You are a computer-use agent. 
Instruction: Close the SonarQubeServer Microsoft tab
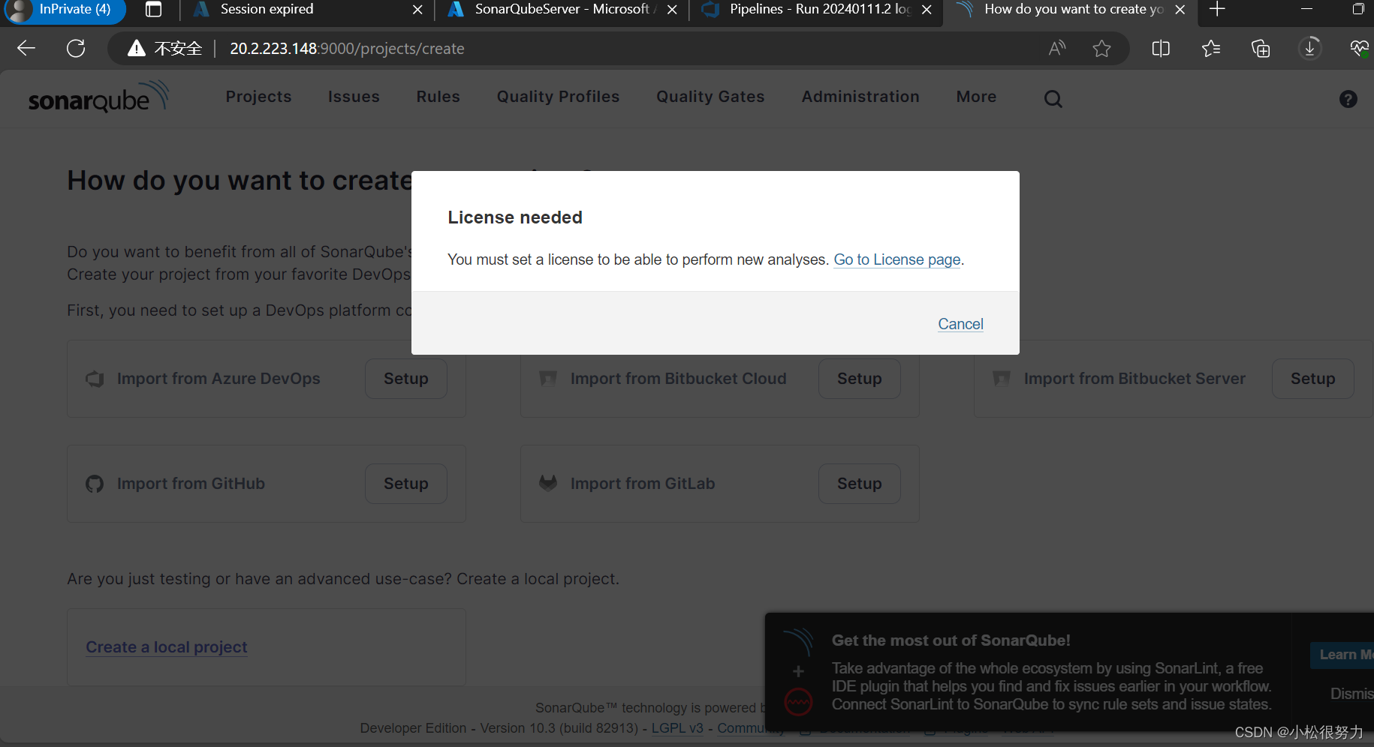672,10
